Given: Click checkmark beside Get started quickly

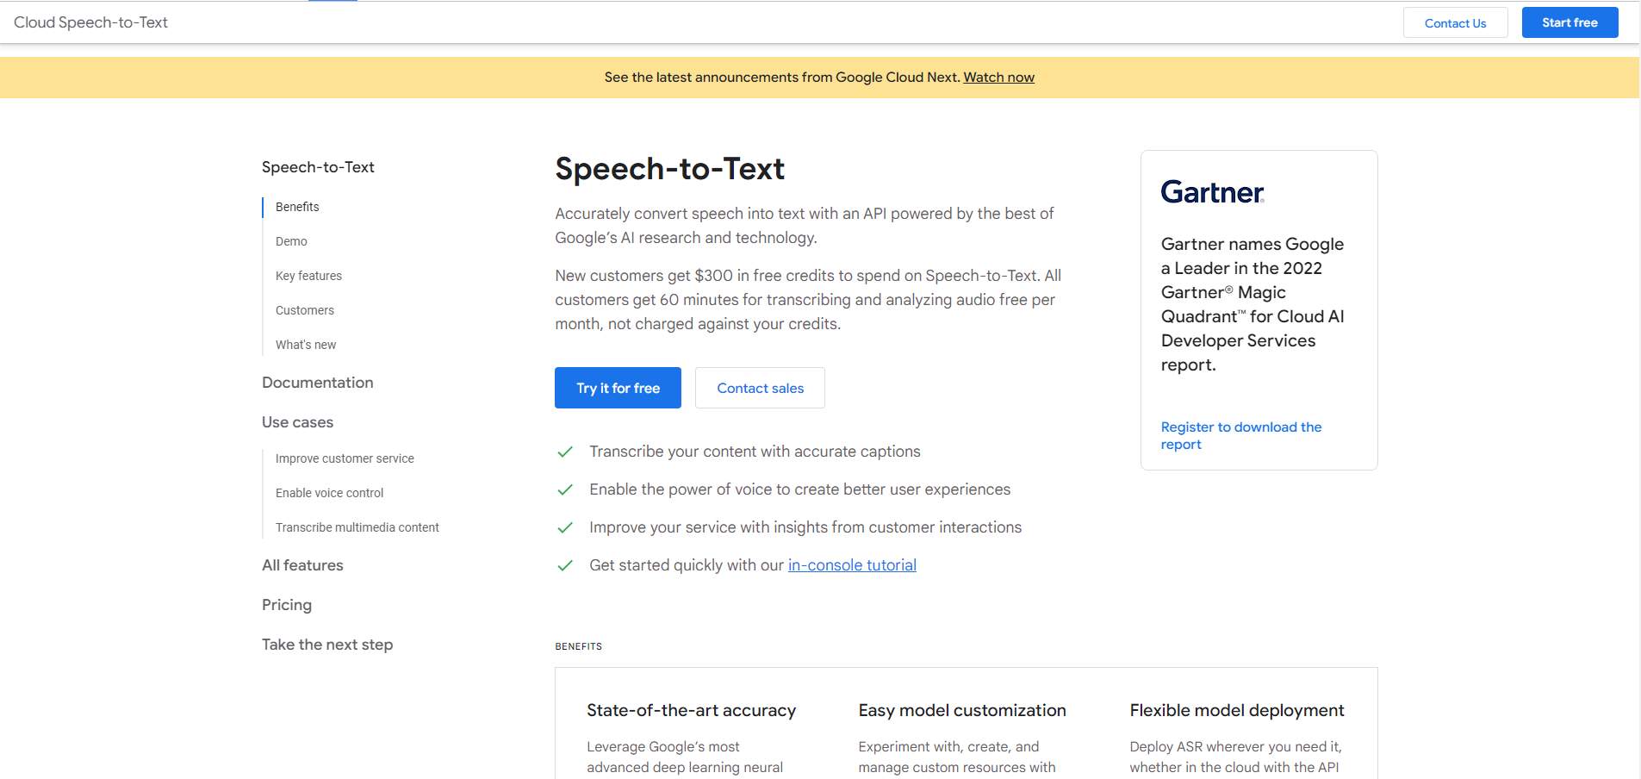Looking at the screenshot, I should tap(565, 565).
